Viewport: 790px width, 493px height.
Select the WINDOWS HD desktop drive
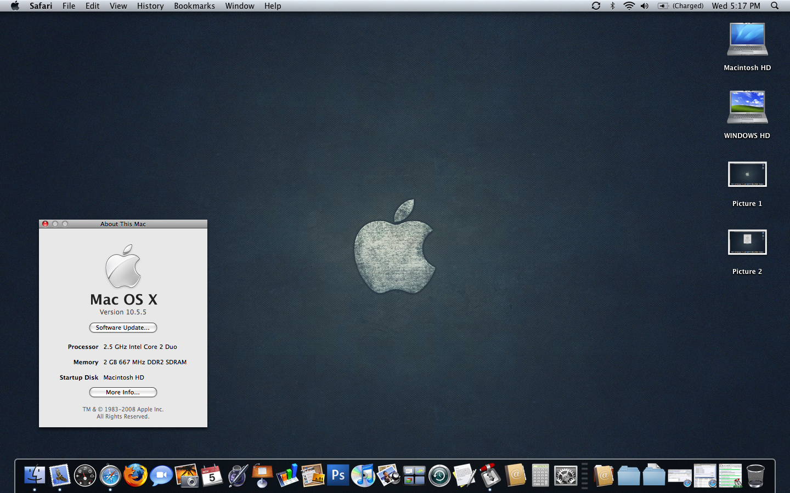pos(747,115)
